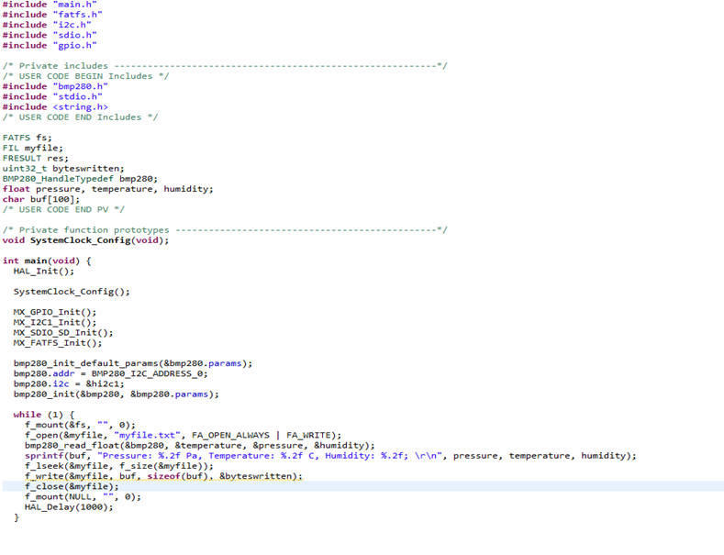
Task: Click the Private function prototypes comment
Action: pos(225,229)
